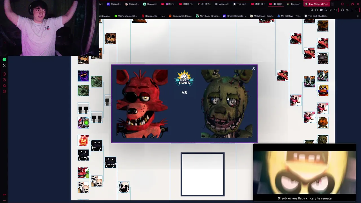Open the Mr_BillClave - Trig... bookmark
The image size is (361, 203).
pyautogui.click(x=289, y=16)
